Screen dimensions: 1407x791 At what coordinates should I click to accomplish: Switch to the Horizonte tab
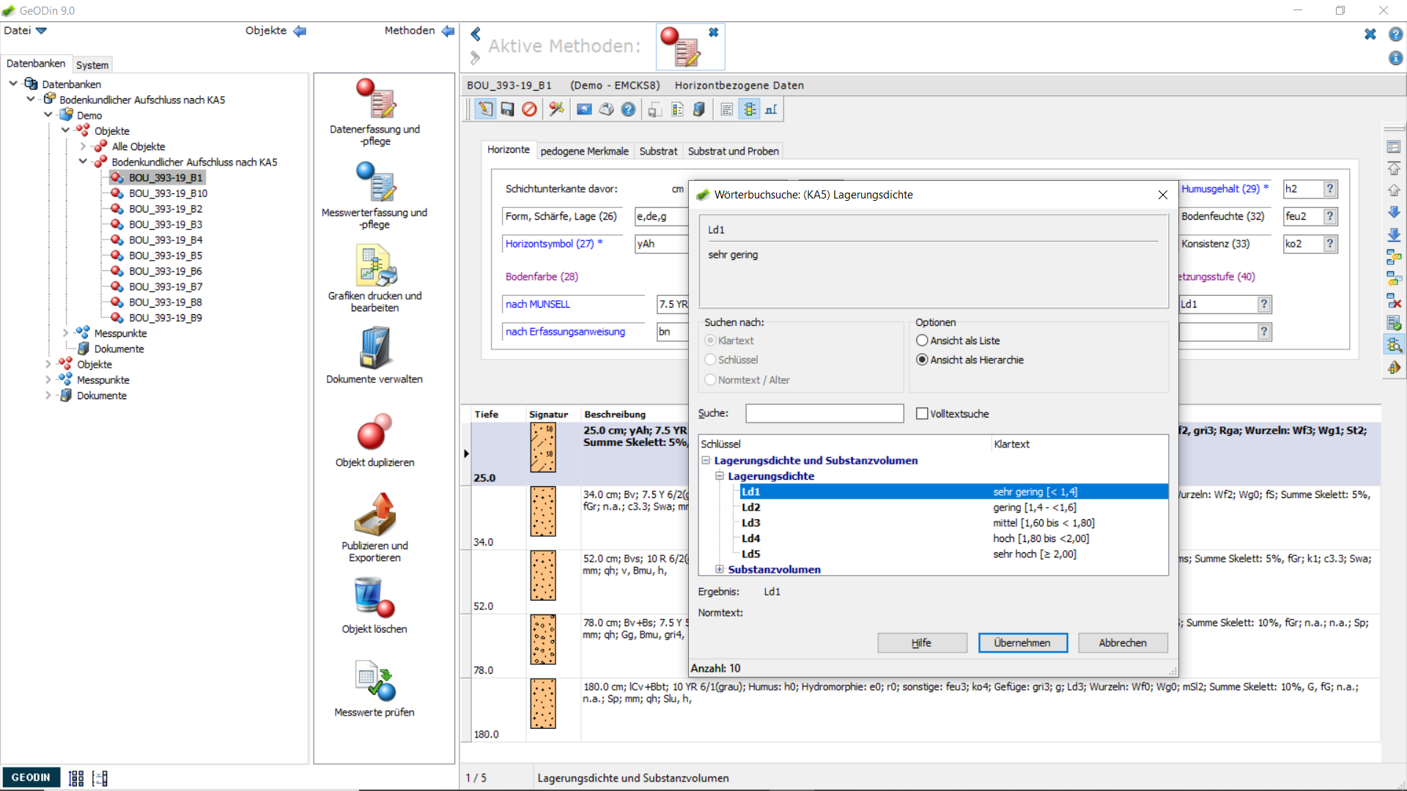(509, 149)
